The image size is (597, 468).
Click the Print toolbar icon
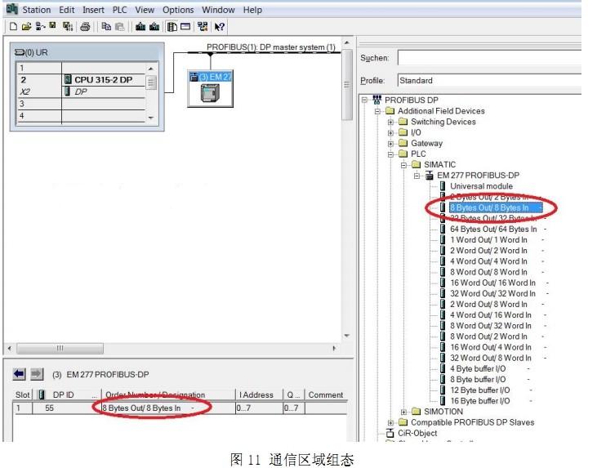[85, 26]
